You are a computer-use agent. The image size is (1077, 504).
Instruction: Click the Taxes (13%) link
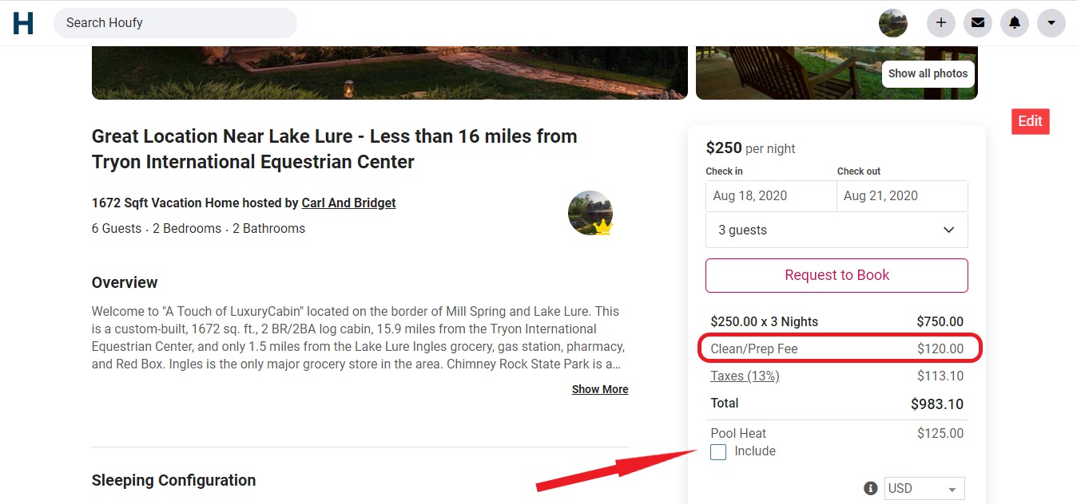click(745, 376)
